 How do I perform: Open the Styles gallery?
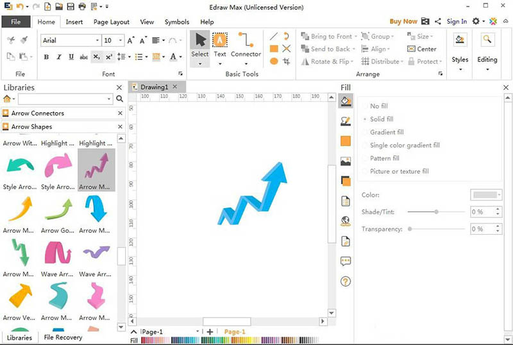click(460, 49)
